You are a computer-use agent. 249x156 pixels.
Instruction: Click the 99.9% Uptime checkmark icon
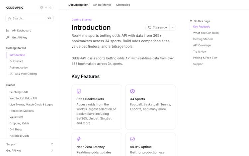pyautogui.click(x=132, y=139)
